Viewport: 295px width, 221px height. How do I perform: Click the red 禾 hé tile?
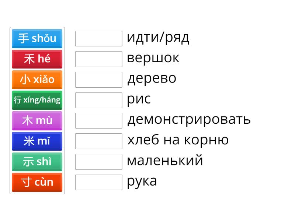(x=37, y=59)
